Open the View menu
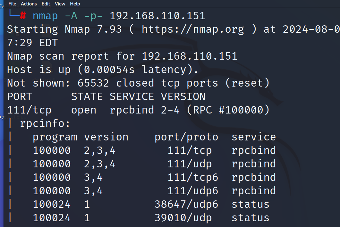 pyautogui.click(x=60, y=4)
